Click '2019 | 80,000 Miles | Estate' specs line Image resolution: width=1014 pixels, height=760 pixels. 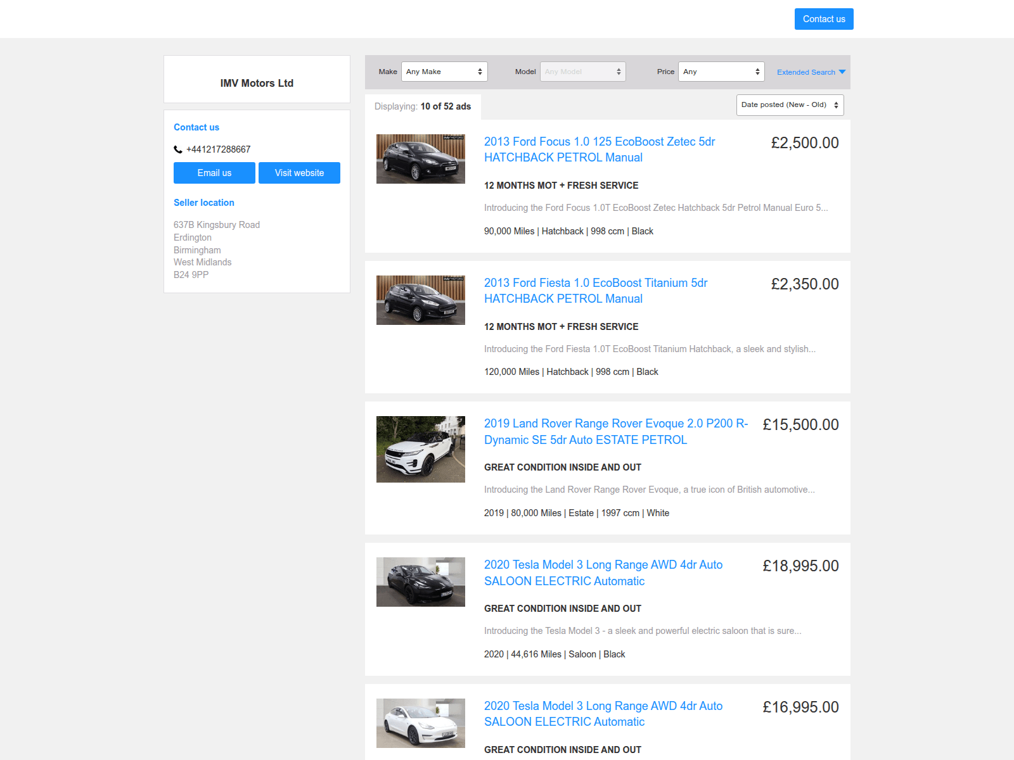click(x=577, y=513)
